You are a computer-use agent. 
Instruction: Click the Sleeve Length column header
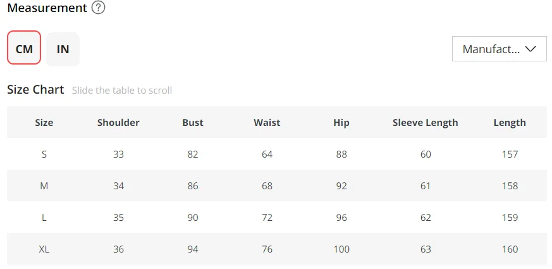point(426,123)
